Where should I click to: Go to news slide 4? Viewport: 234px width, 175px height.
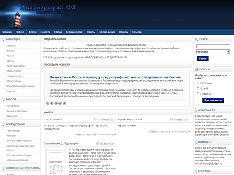(x=60, y=103)
